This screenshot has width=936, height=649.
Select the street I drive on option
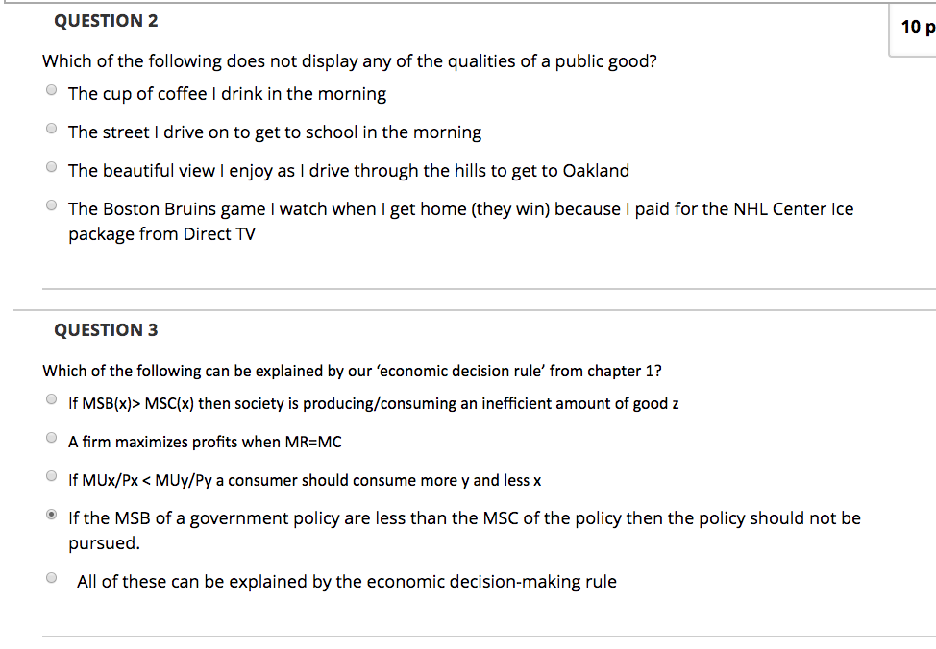pos(51,128)
